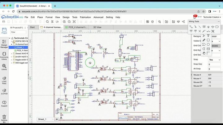Expand the Seeed XIAO folder
This screenshot has height=125, width=223.
11,54
